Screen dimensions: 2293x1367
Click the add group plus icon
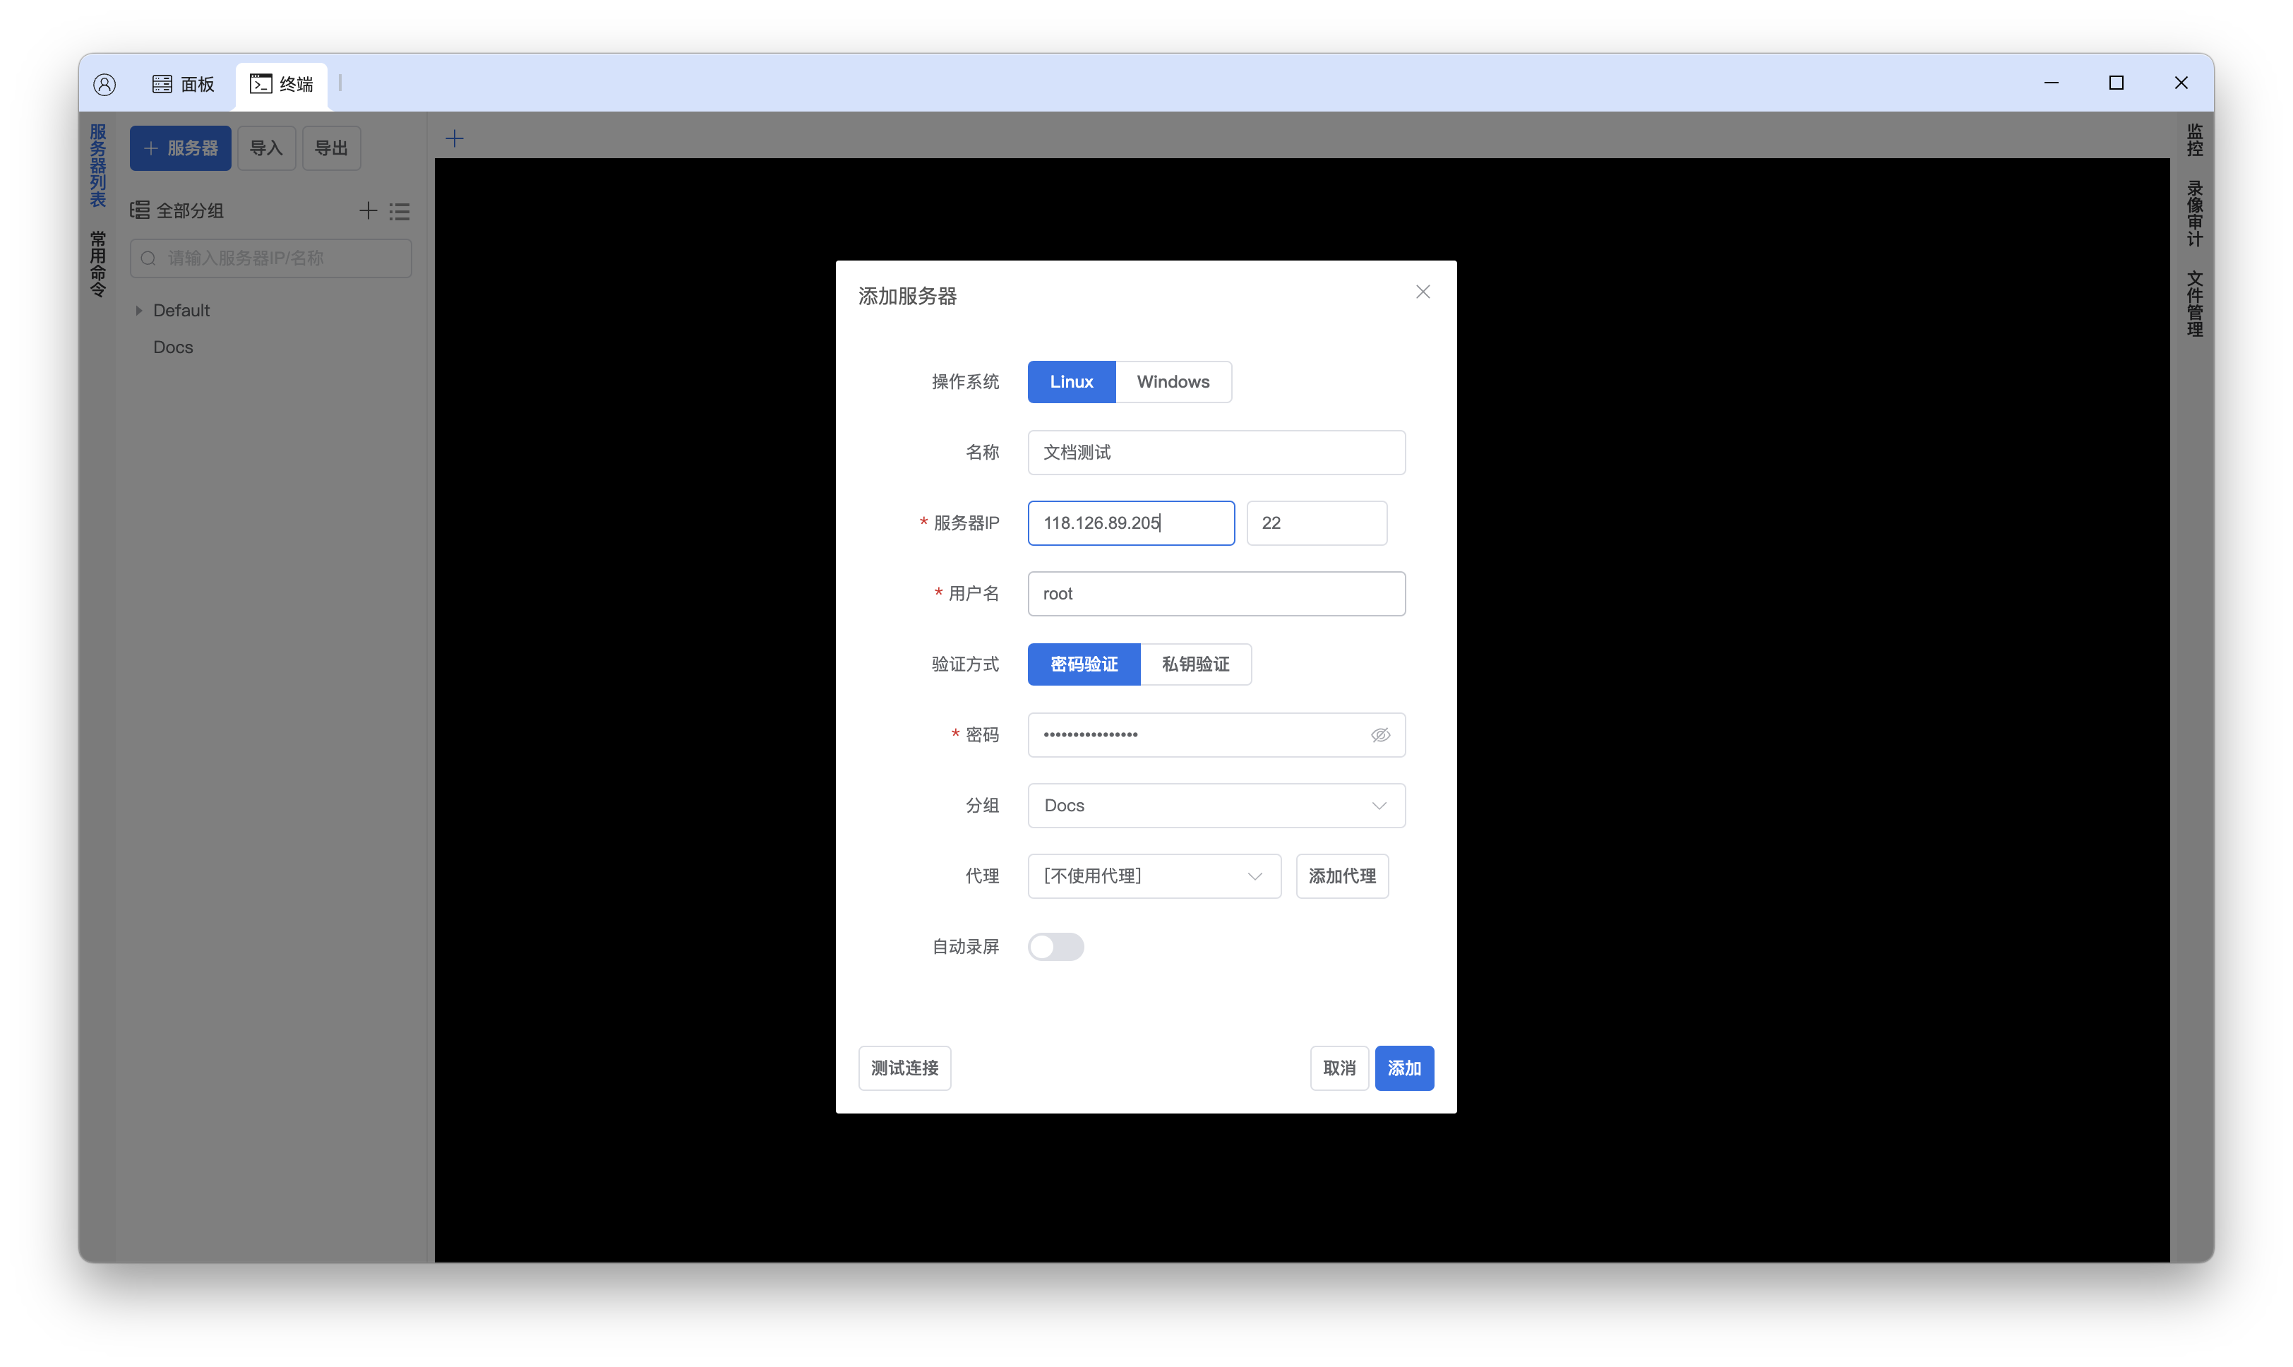[x=367, y=211]
